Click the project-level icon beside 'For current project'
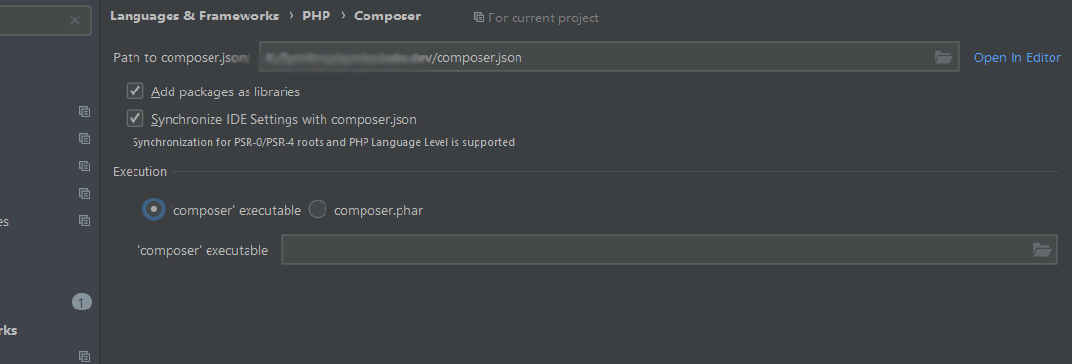Screen dimensions: 1072x364 479,18
